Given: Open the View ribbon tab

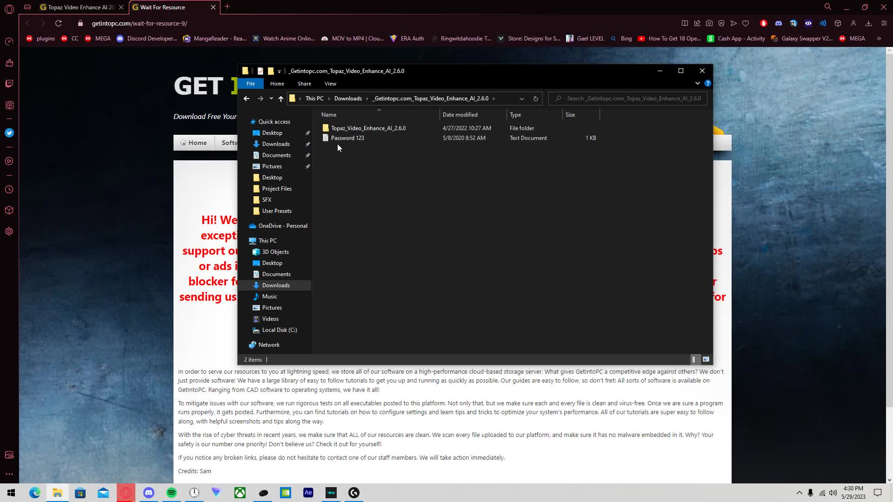Looking at the screenshot, I should 330,84.
